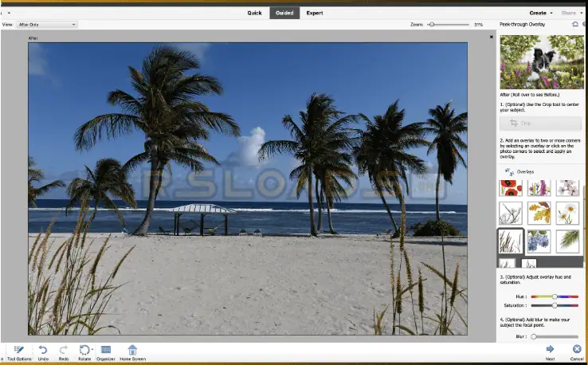Choose the second grass variation thumbnail
The width and height of the screenshot is (588, 365).
[529, 263]
